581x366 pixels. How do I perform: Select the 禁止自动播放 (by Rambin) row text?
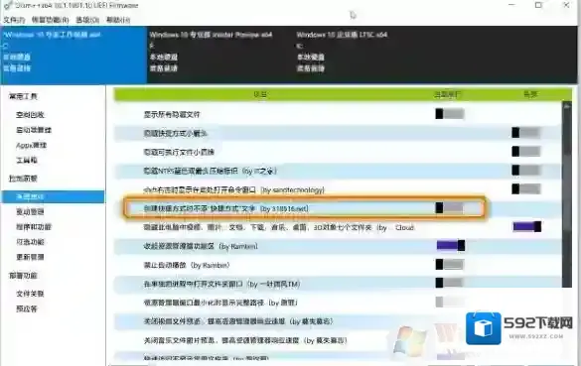pos(187,266)
